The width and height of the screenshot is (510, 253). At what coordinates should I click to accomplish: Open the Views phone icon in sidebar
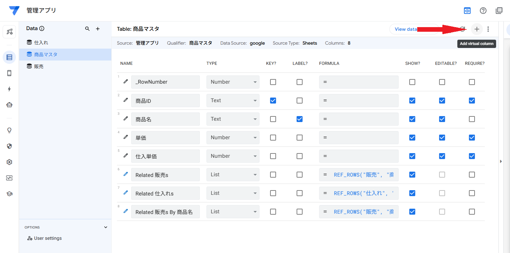[9, 73]
